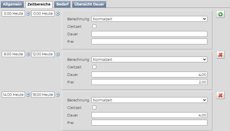The width and height of the screenshot is (230, 131).
Task: Open Berechnung dropdown for 14:00–18:00 range
Action: coord(149,100)
